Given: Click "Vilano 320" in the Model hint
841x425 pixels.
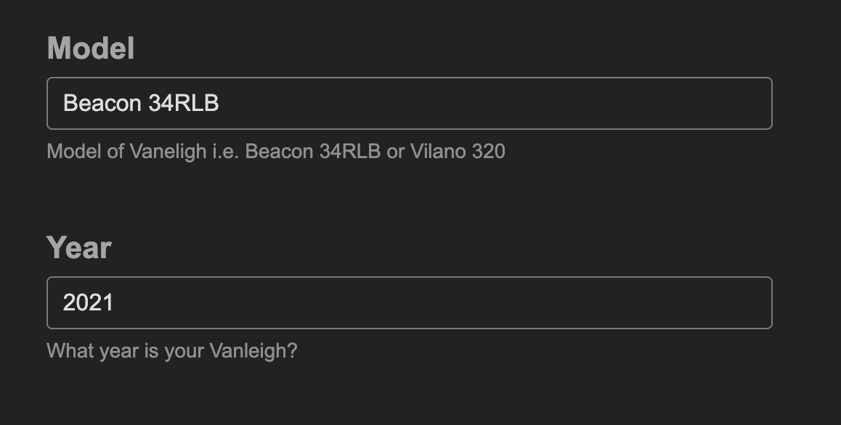Looking at the screenshot, I should pyautogui.click(x=458, y=152).
